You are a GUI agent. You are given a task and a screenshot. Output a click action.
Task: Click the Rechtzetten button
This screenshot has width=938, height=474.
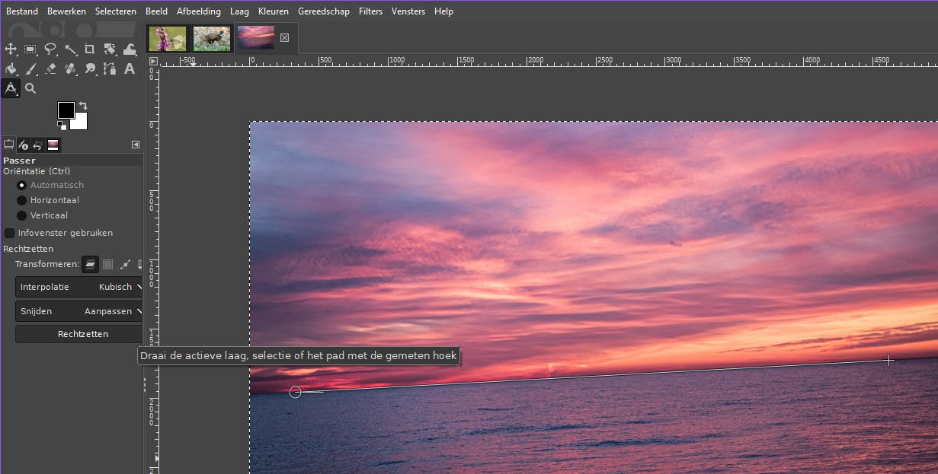coord(79,334)
